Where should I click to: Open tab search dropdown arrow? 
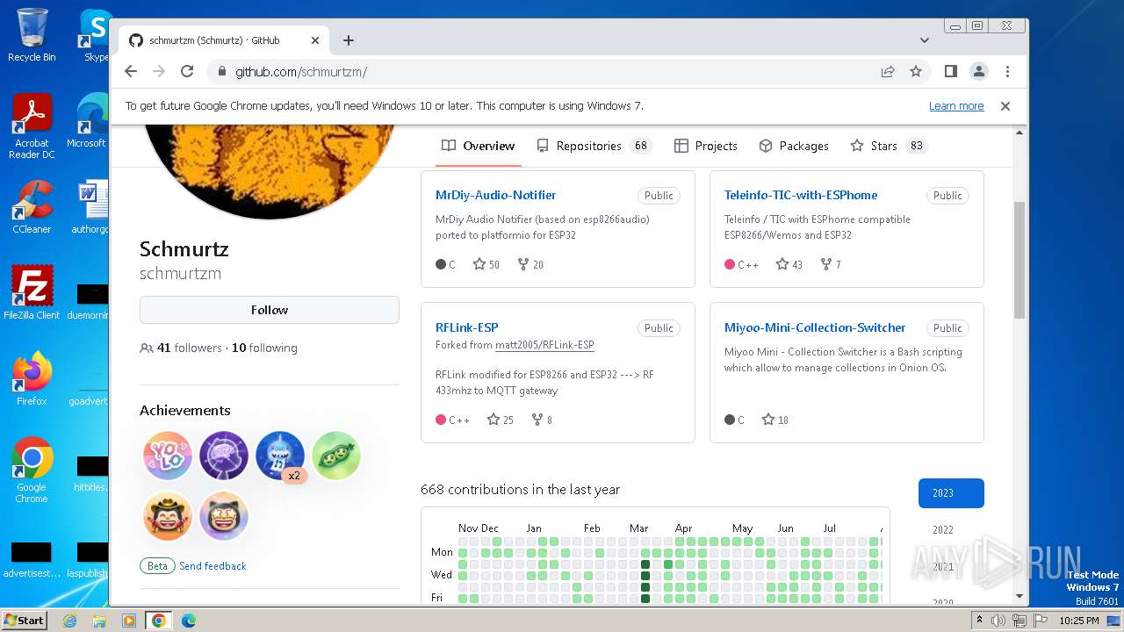pyautogui.click(x=925, y=40)
